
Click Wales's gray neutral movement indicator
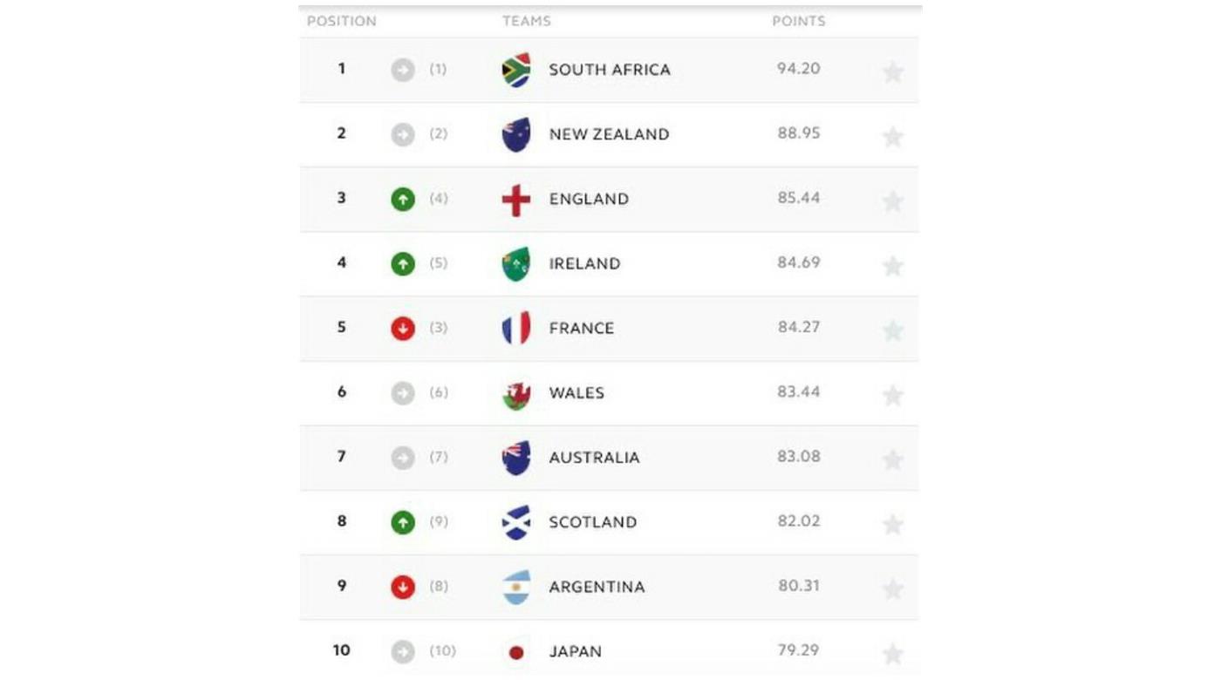pos(402,392)
